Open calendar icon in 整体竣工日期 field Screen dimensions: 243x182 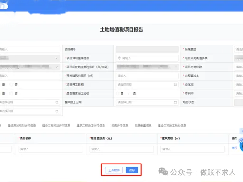175,102
